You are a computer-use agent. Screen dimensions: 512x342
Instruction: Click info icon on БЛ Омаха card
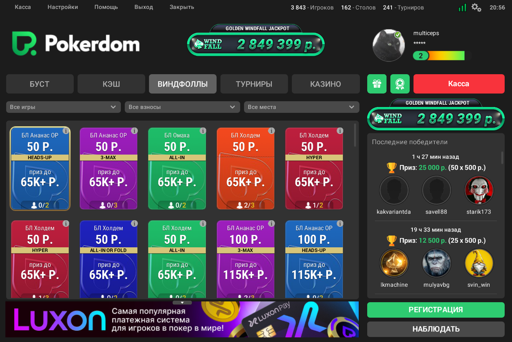203,131
